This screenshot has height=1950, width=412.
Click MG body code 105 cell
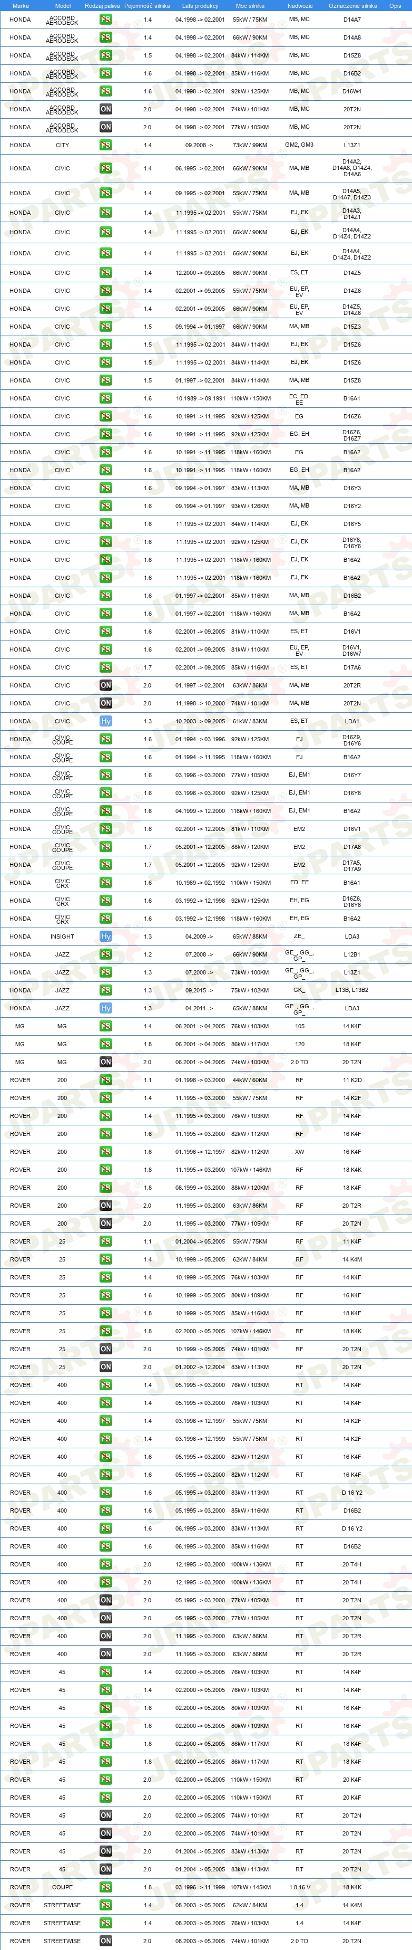[x=299, y=1027]
